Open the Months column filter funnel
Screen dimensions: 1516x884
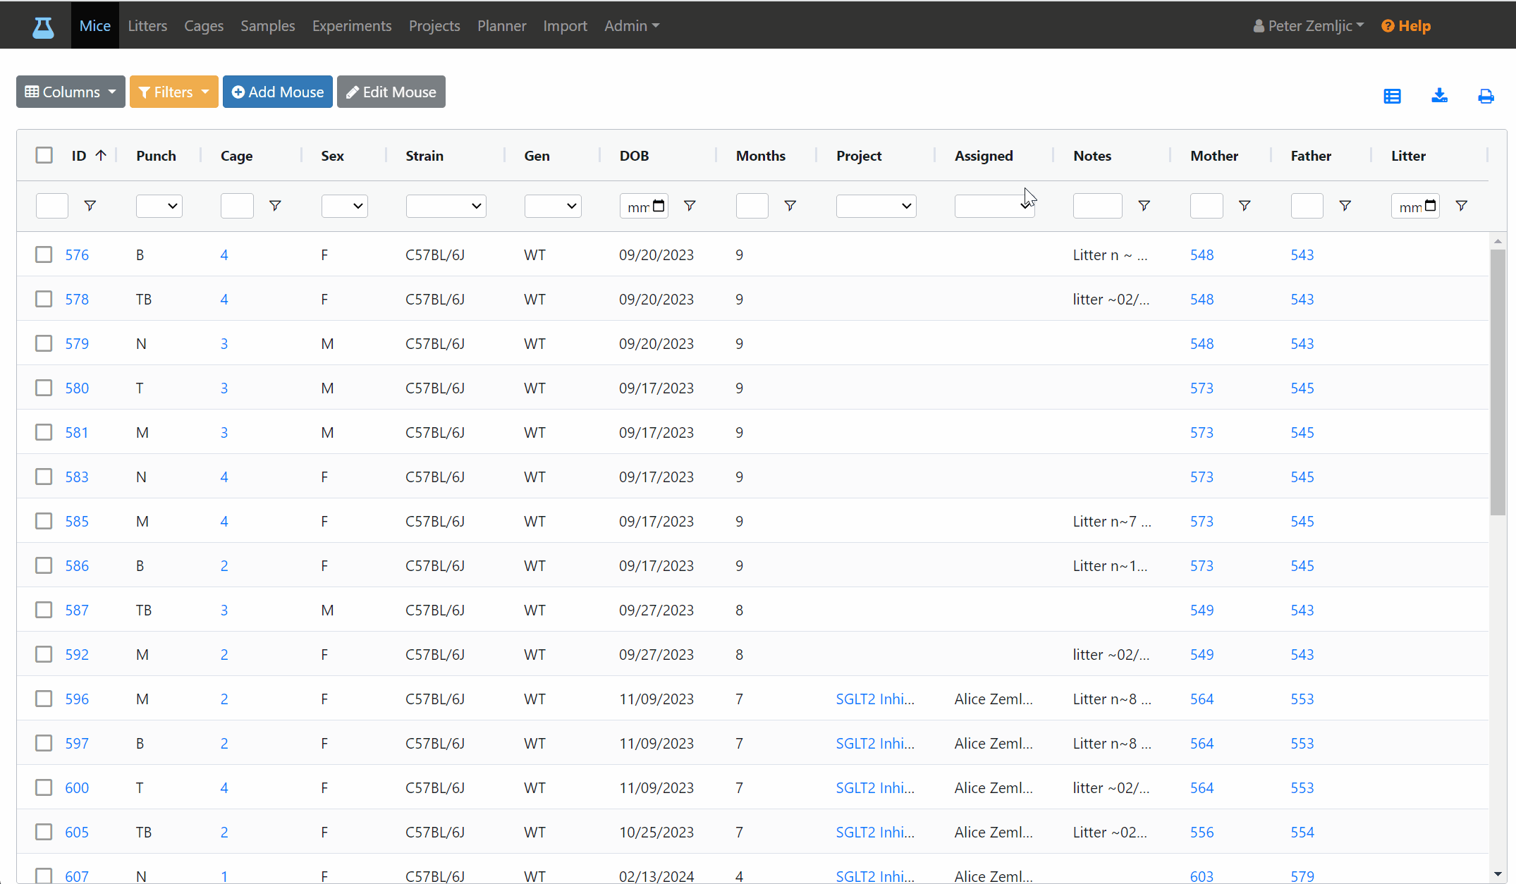click(x=790, y=206)
